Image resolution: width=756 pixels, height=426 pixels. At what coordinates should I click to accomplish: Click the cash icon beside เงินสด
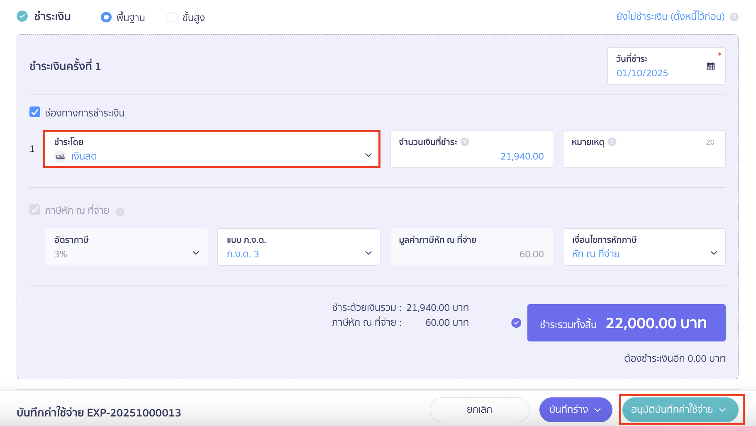click(x=60, y=156)
